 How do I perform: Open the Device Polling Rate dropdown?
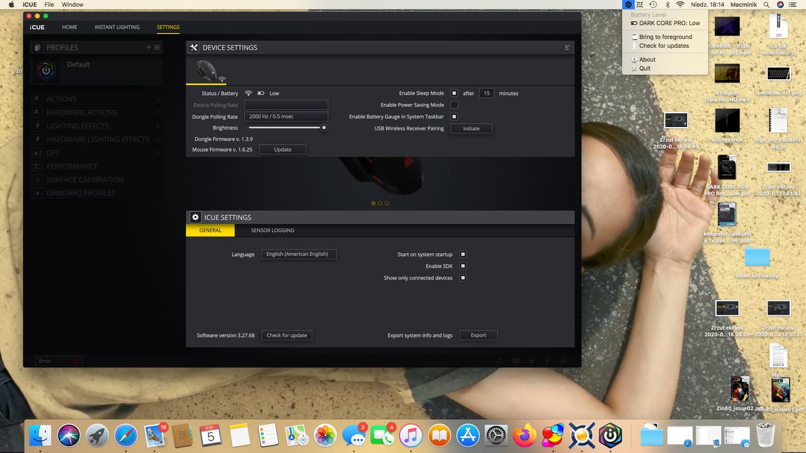(x=286, y=105)
